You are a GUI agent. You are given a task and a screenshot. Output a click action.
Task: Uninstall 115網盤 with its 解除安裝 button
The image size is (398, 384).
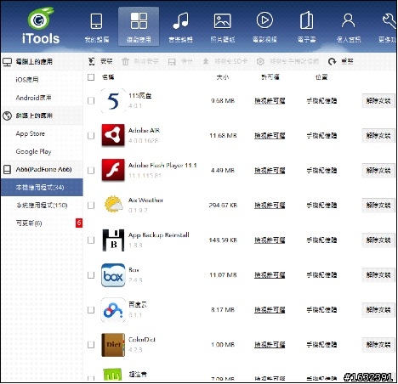[x=378, y=100]
